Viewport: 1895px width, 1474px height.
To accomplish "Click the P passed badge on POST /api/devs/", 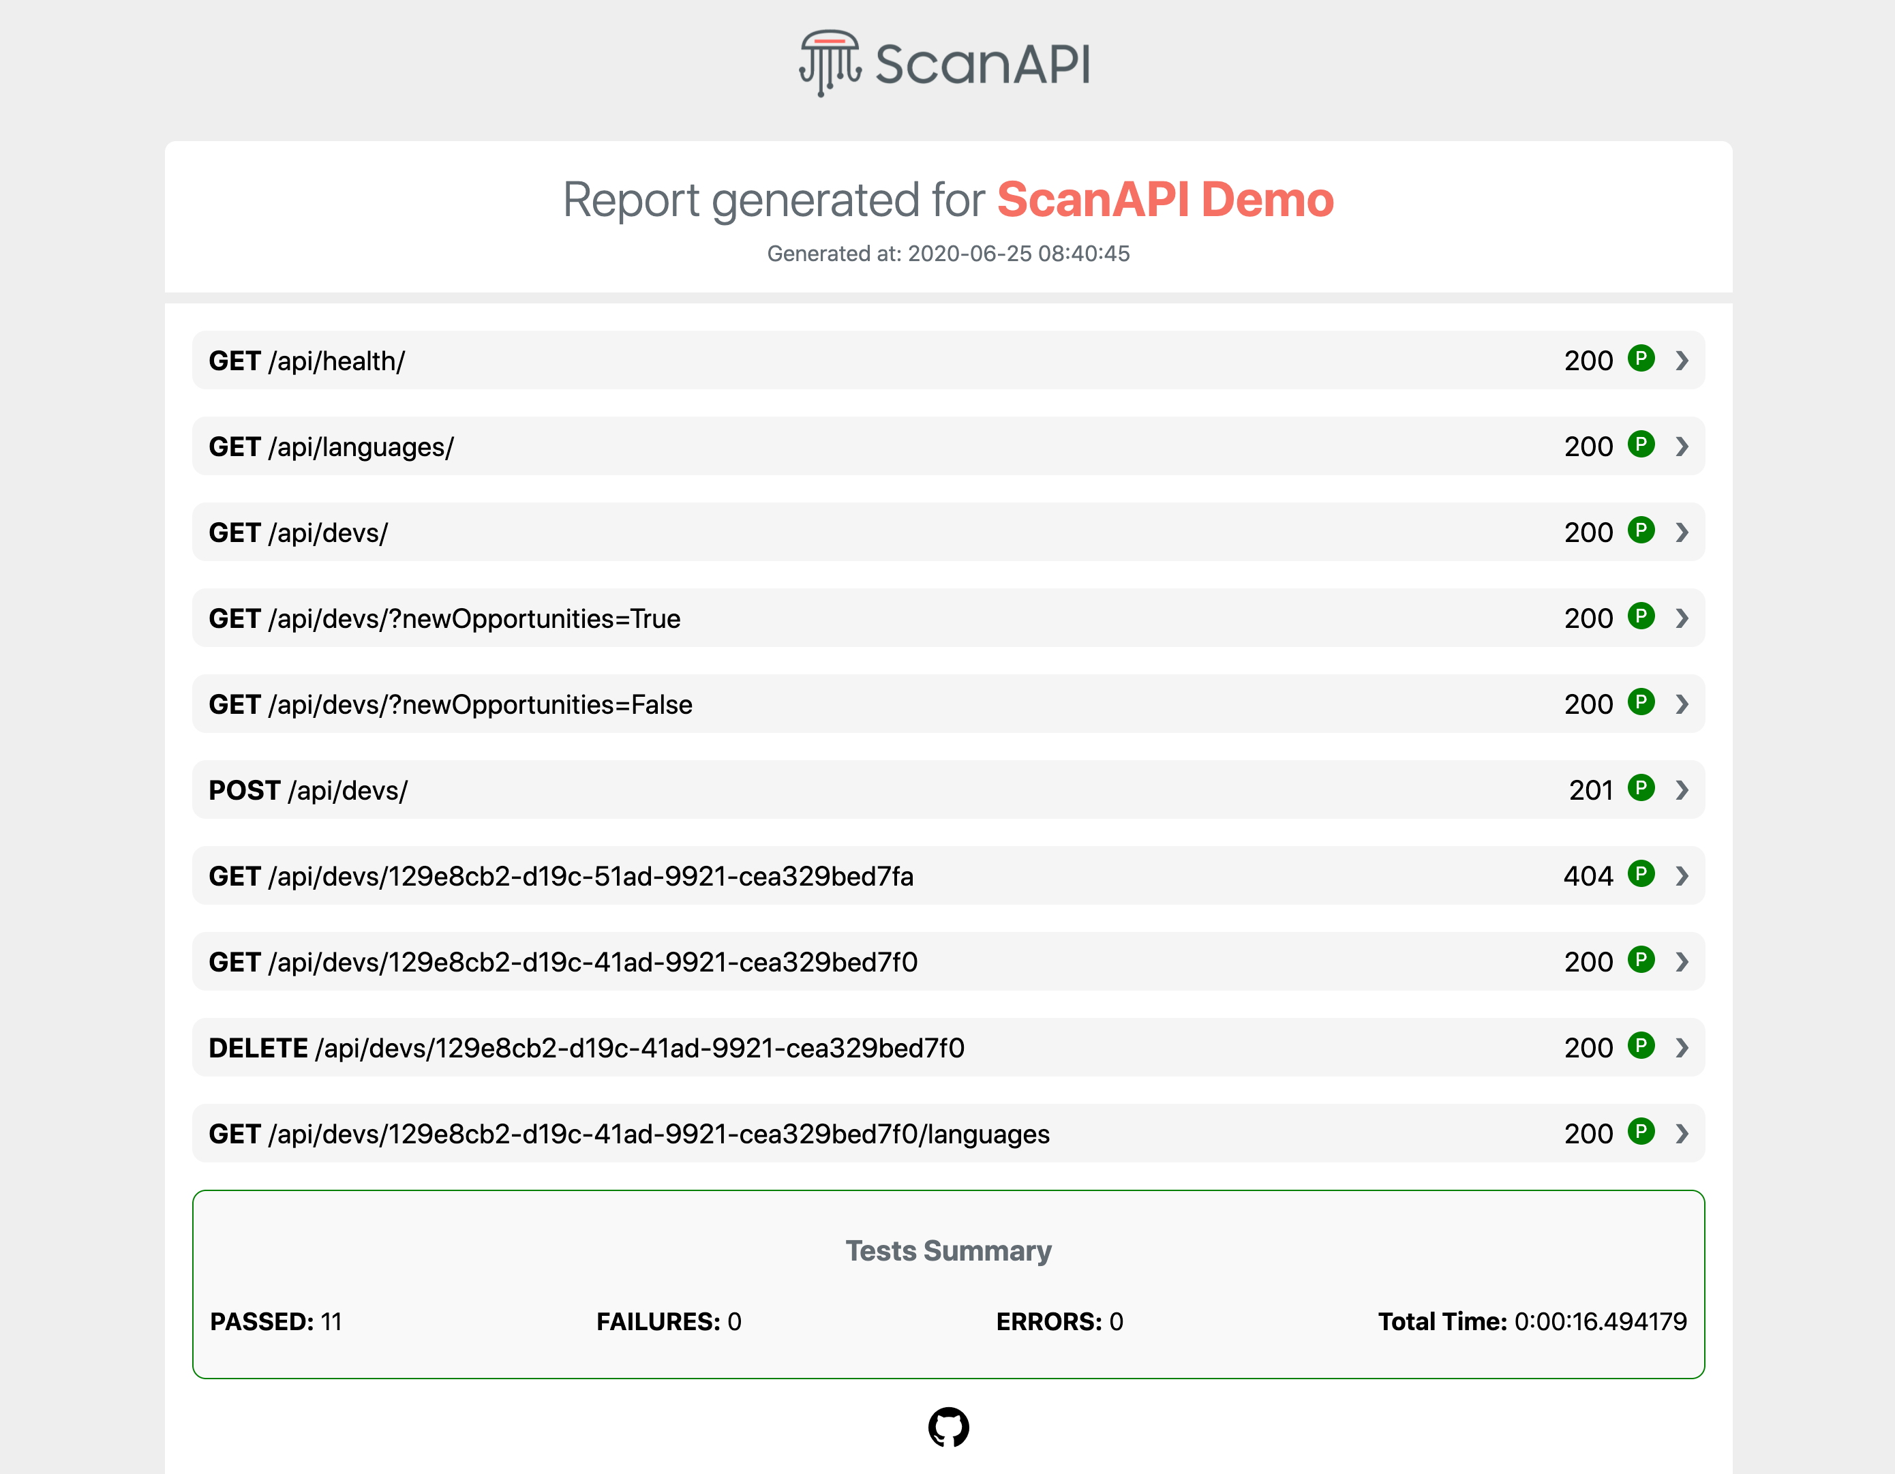I will [x=1643, y=790].
